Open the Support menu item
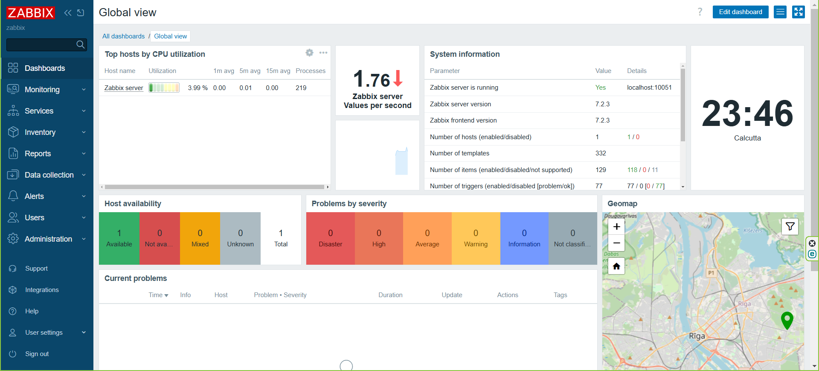The height and width of the screenshot is (371, 819). 47,269
